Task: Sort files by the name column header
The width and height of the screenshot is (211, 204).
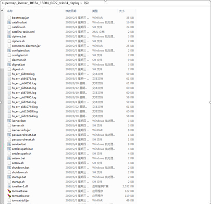Action: pyautogui.click(x=10, y=11)
